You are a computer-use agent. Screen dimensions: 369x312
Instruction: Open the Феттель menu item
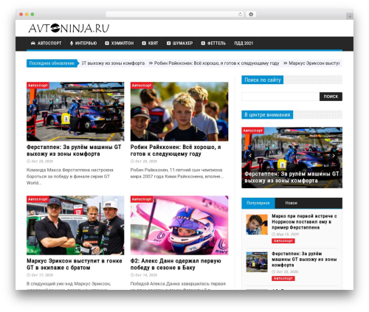click(213, 44)
